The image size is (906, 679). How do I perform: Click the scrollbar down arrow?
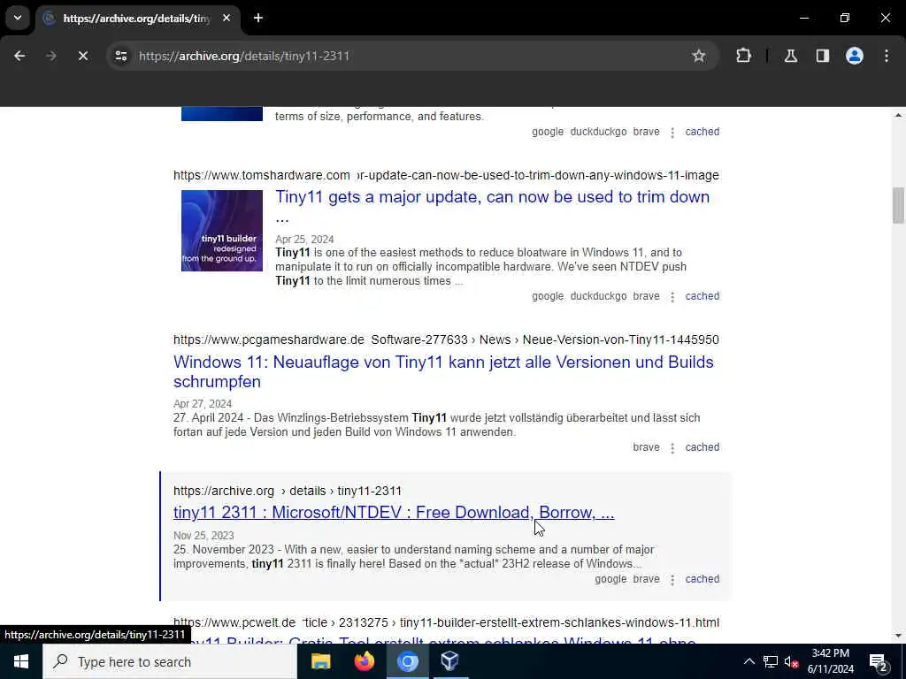pyautogui.click(x=898, y=636)
